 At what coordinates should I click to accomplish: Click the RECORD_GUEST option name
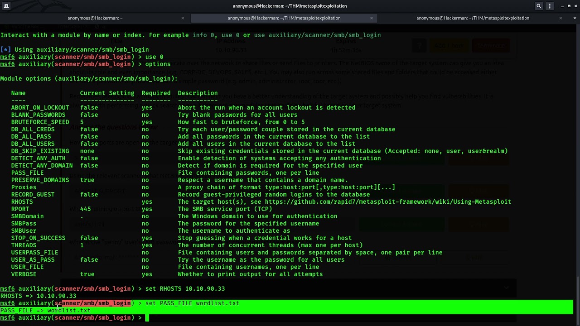(x=33, y=195)
